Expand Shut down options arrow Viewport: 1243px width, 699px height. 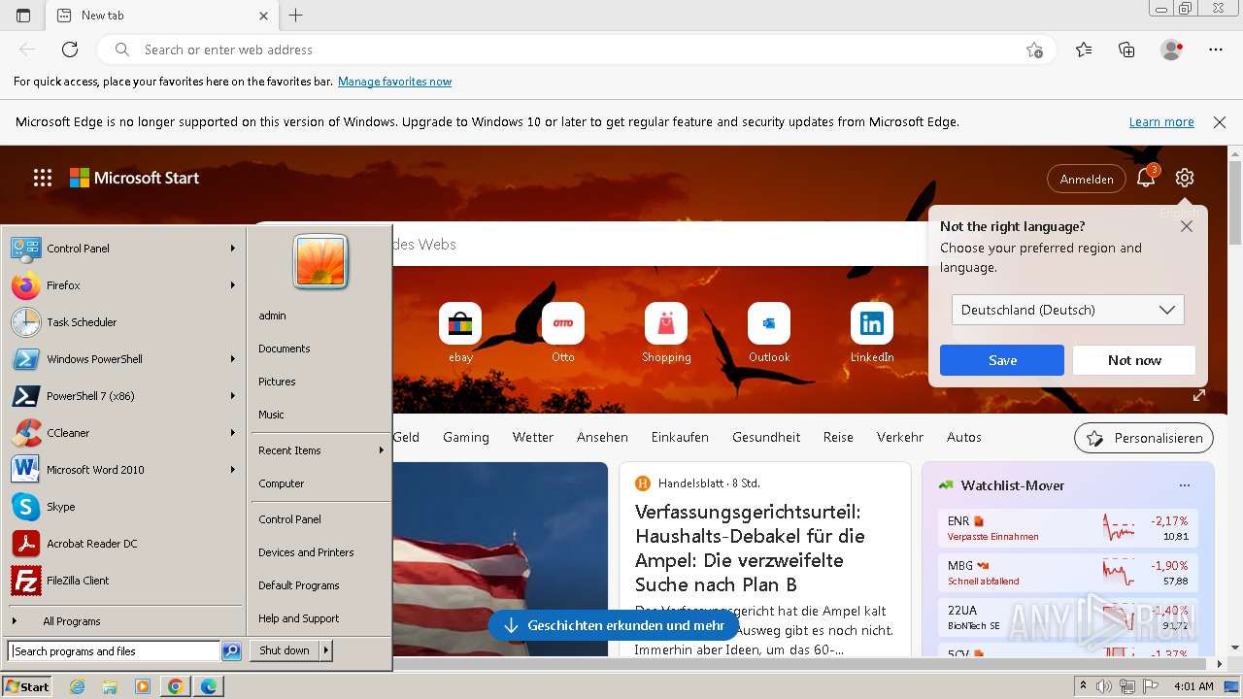326,650
